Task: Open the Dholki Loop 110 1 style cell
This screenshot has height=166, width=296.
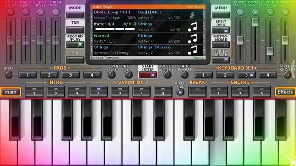Action: pyautogui.click(x=115, y=15)
